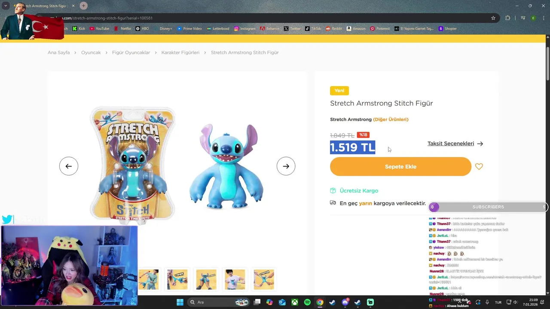This screenshot has width=550, height=309.
Task: Select the third product thumbnail
Action: [206, 279]
